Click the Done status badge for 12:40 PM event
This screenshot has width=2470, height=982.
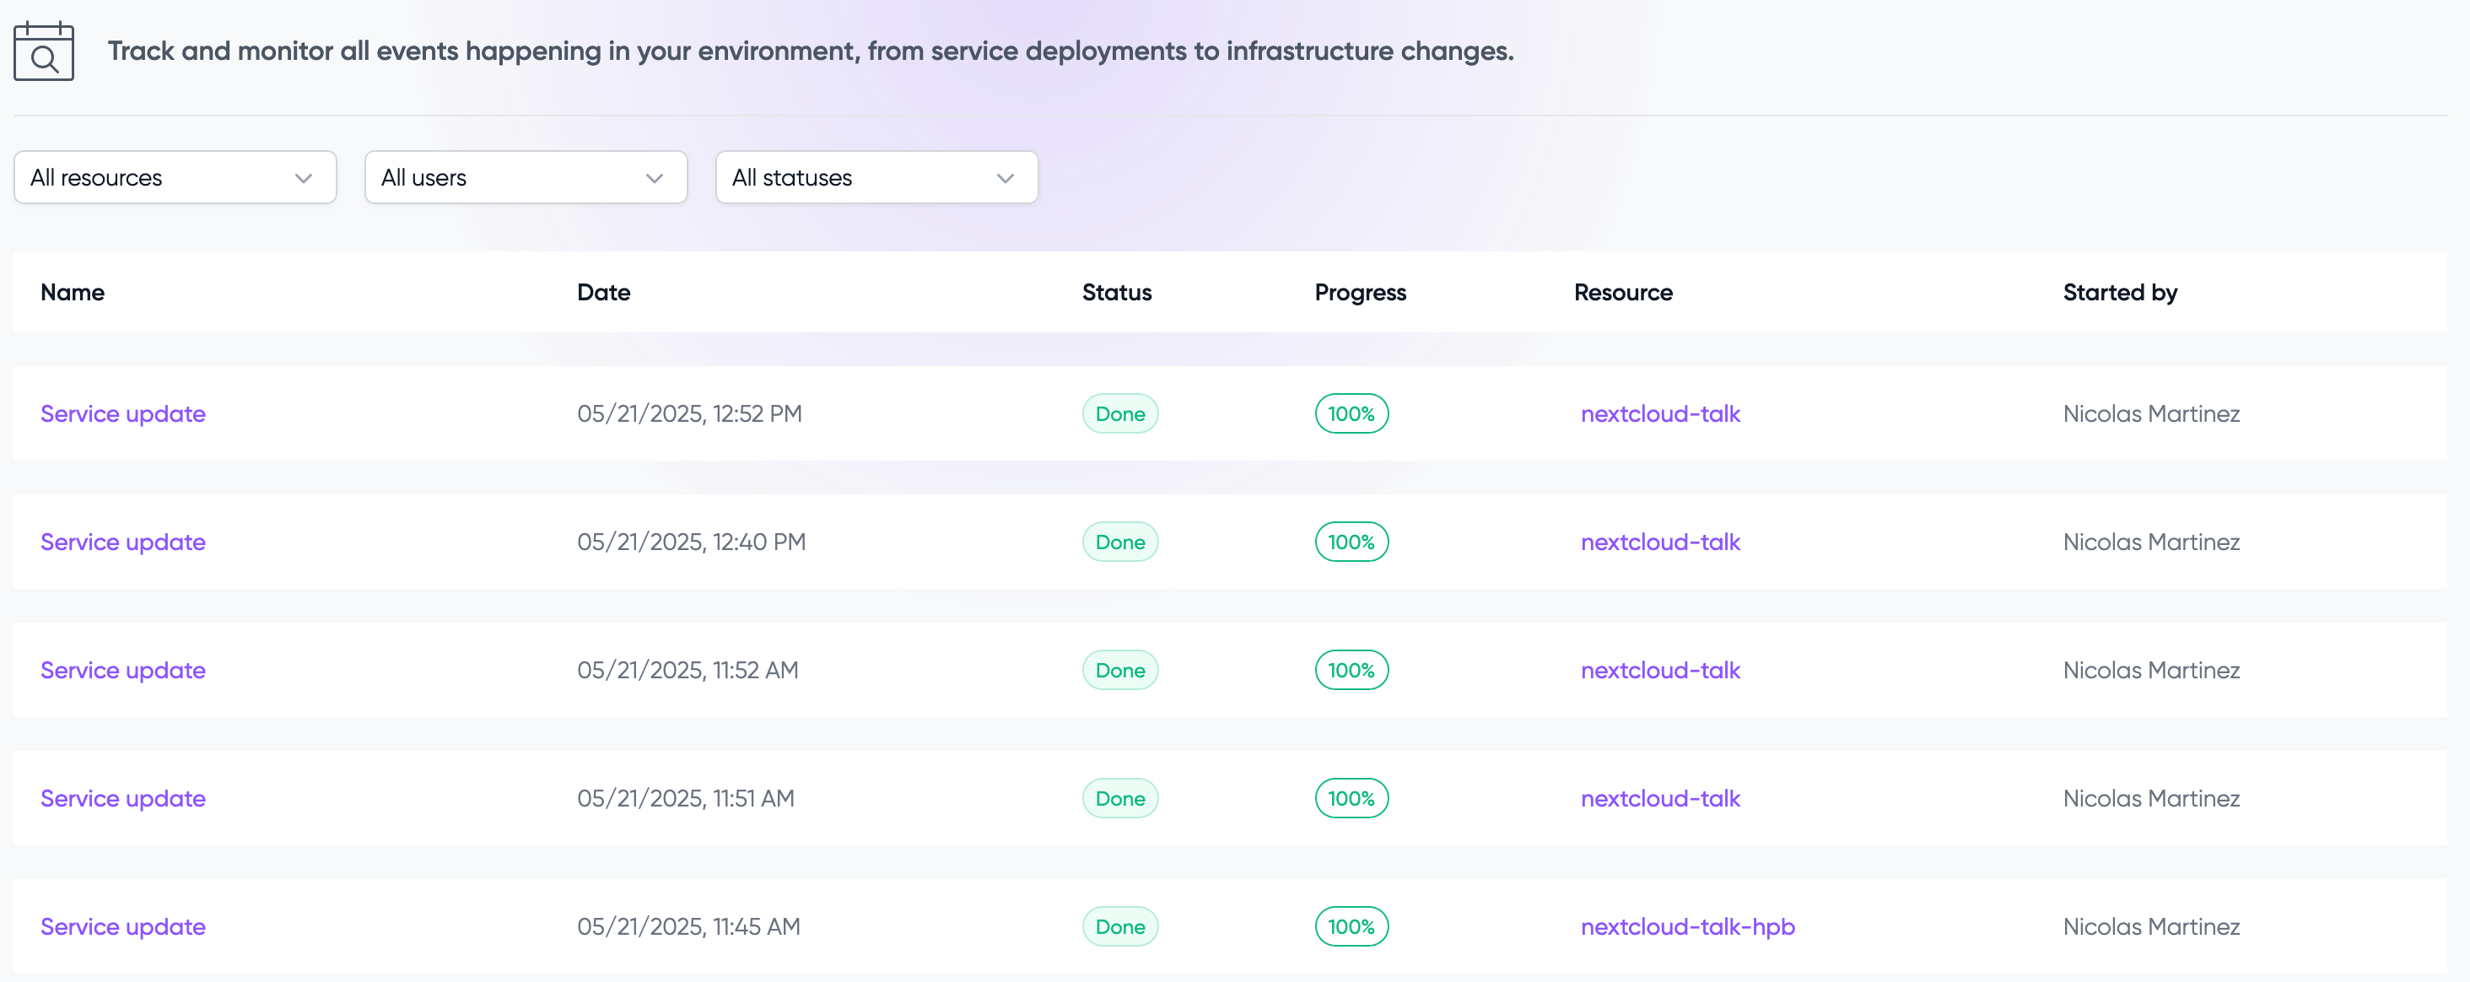[1119, 542]
